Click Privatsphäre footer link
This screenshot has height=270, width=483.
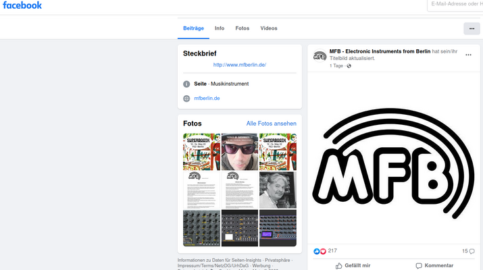[277, 260]
